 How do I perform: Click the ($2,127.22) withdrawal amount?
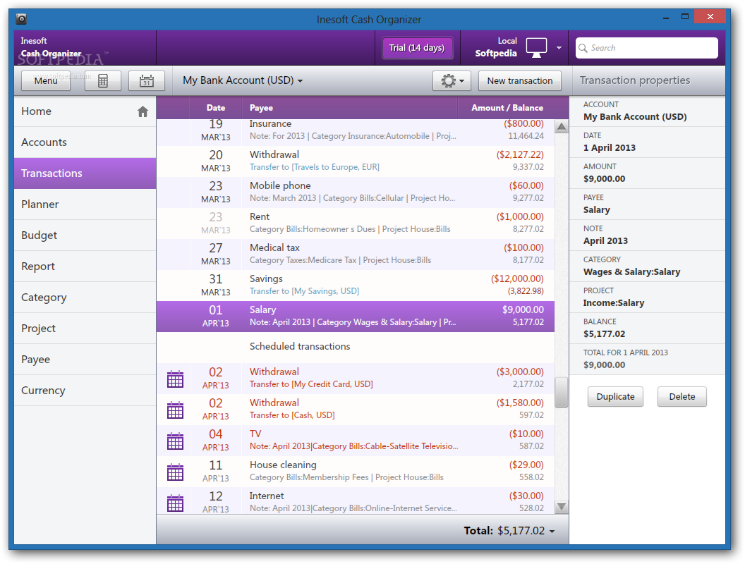520,155
